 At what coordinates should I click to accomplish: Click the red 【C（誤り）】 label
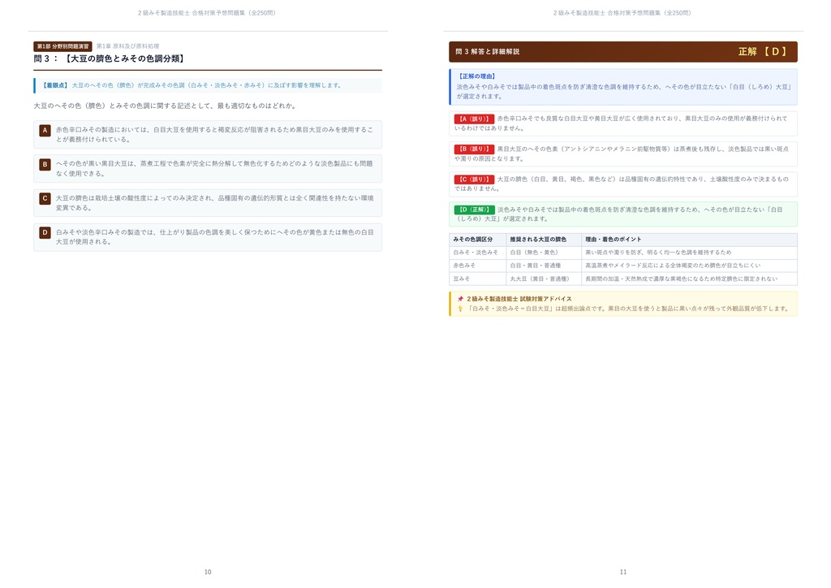pos(474,179)
